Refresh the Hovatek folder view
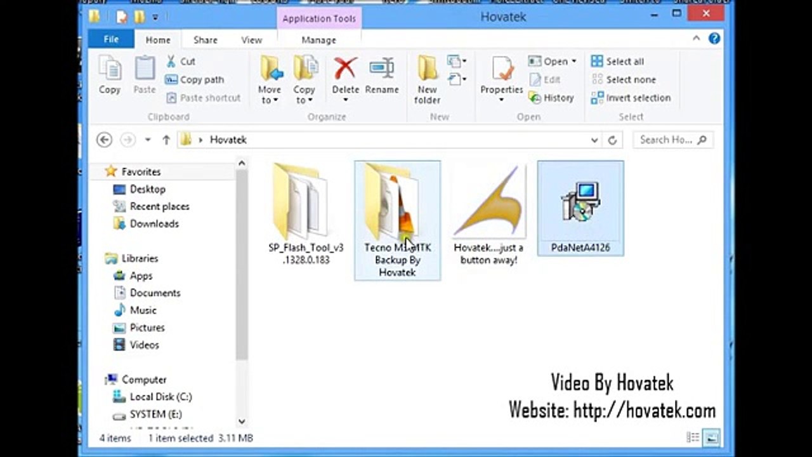812x457 pixels. [612, 140]
